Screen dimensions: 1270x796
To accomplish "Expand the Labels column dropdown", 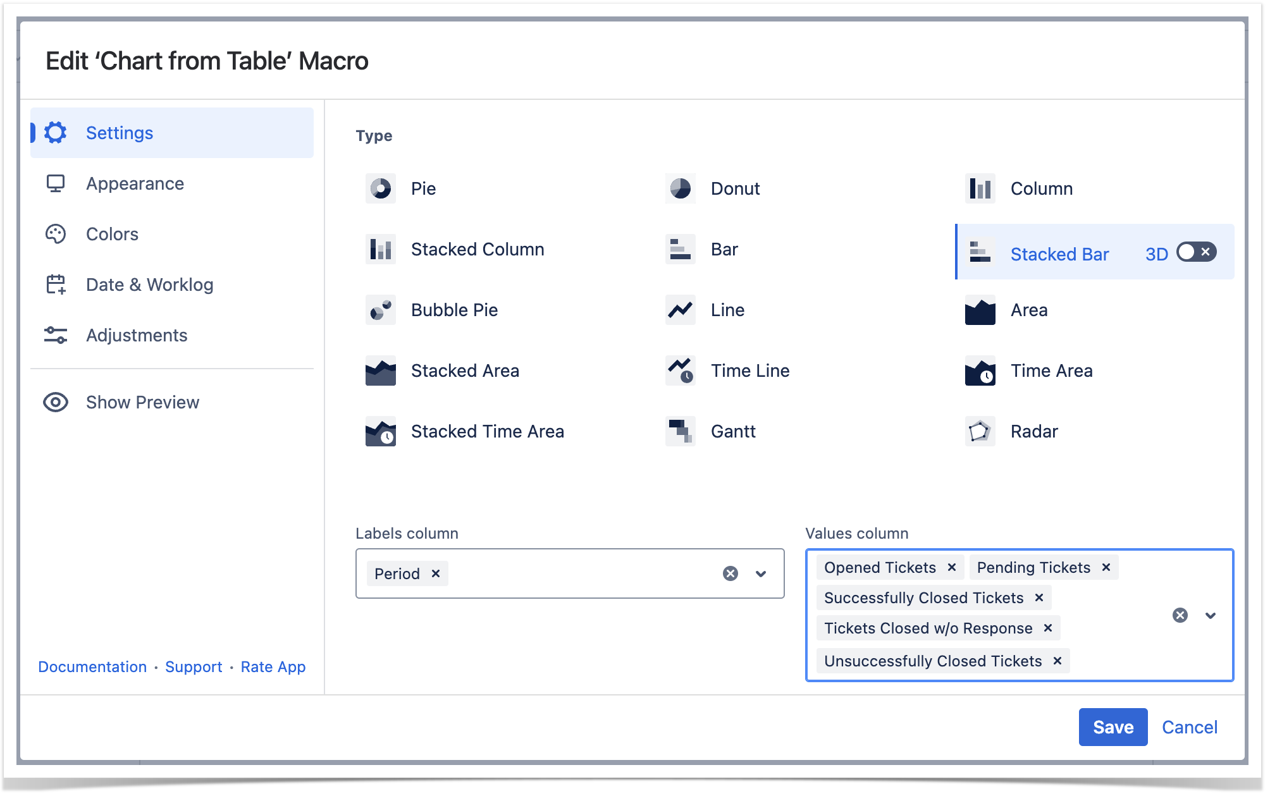I will click(x=761, y=573).
